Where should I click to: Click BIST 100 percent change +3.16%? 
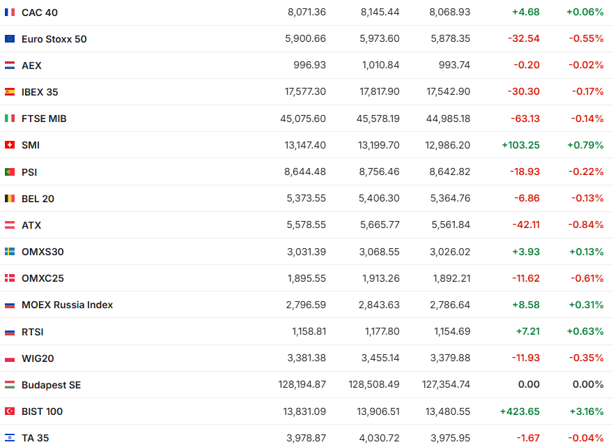[x=585, y=411]
